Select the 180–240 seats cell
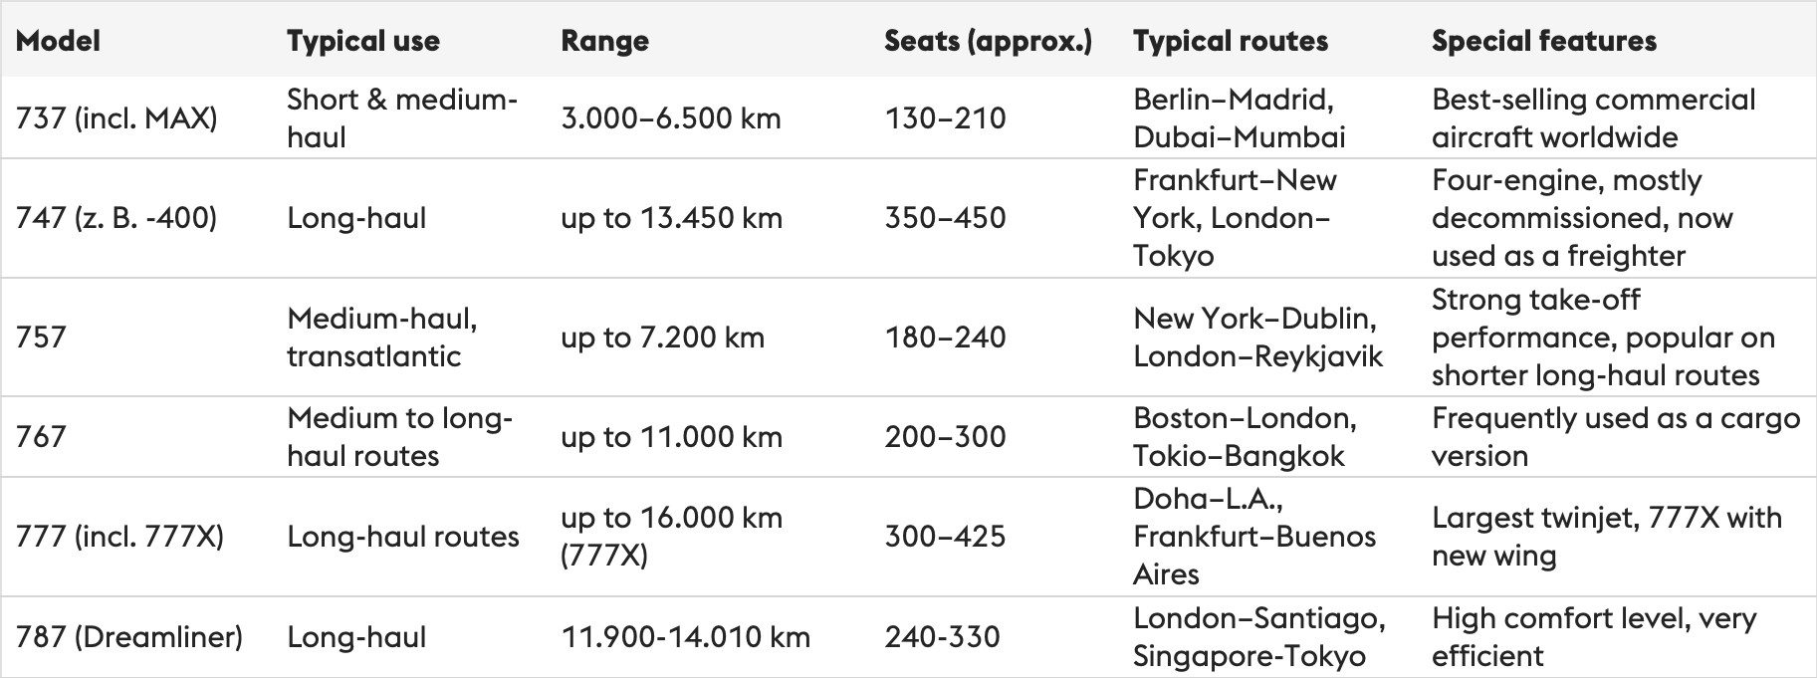The width and height of the screenshot is (1817, 678). (x=945, y=338)
